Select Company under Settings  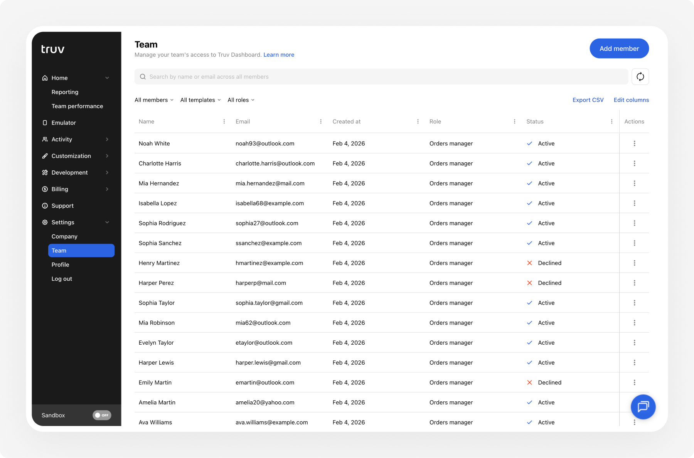pos(64,236)
